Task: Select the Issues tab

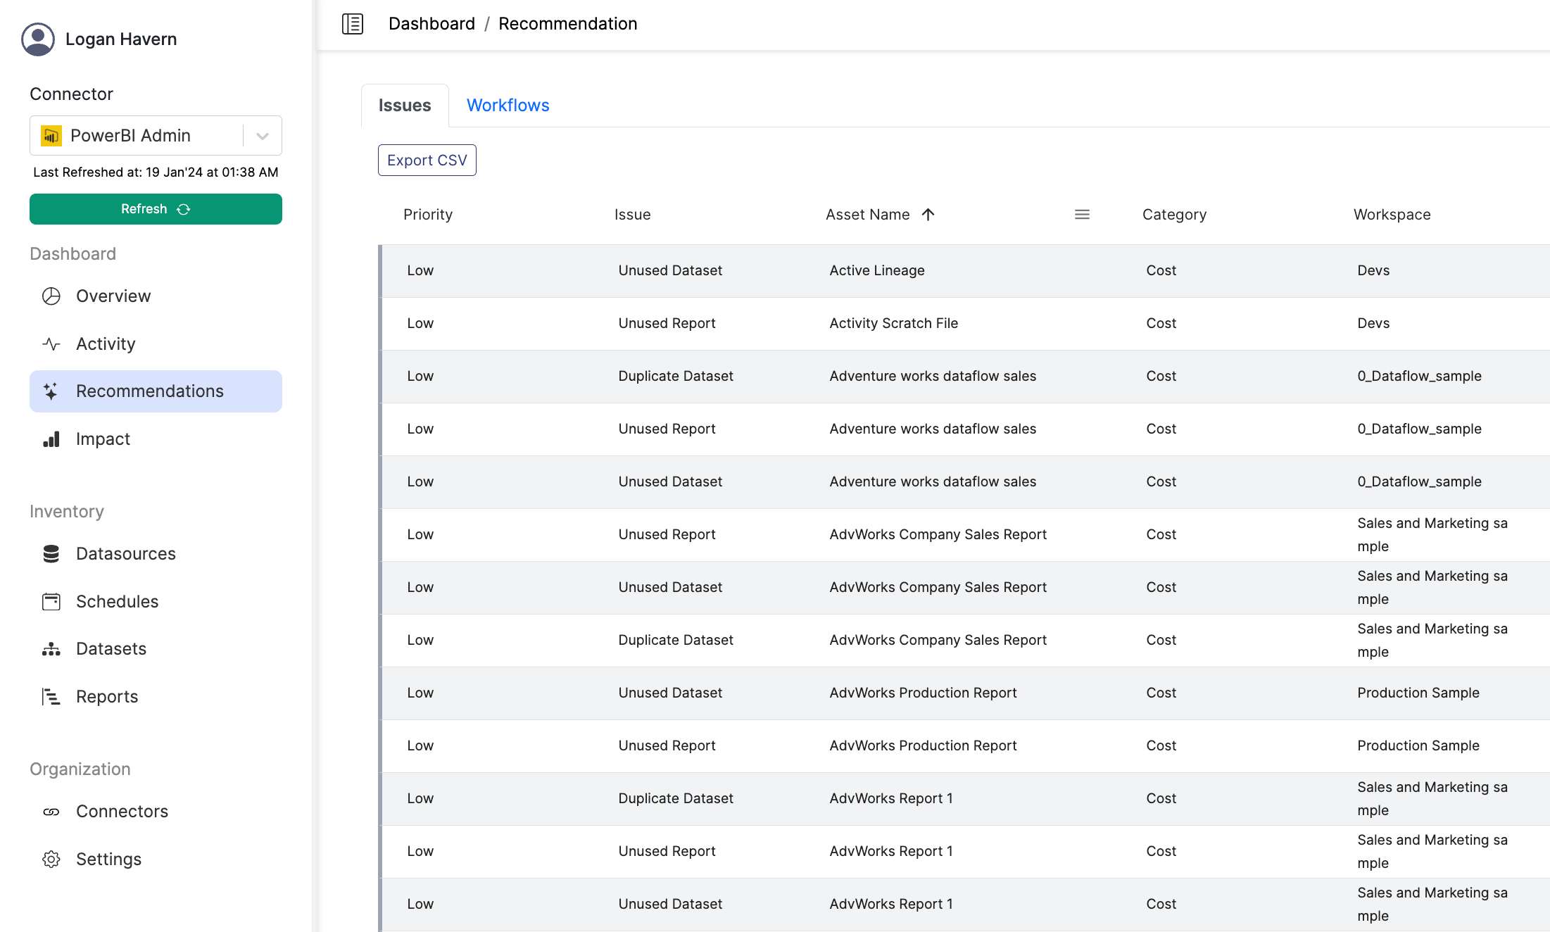Action: [405, 106]
